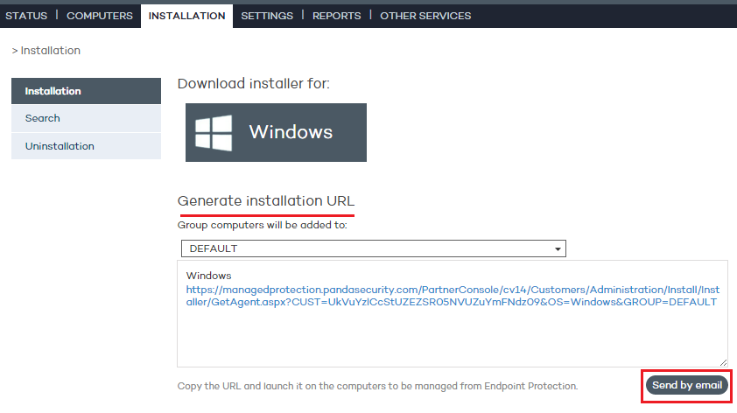Image resolution: width=737 pixels, height=413 pixels.
Task: Open Uninstallation in the sidebar
Action: point(86,146)
